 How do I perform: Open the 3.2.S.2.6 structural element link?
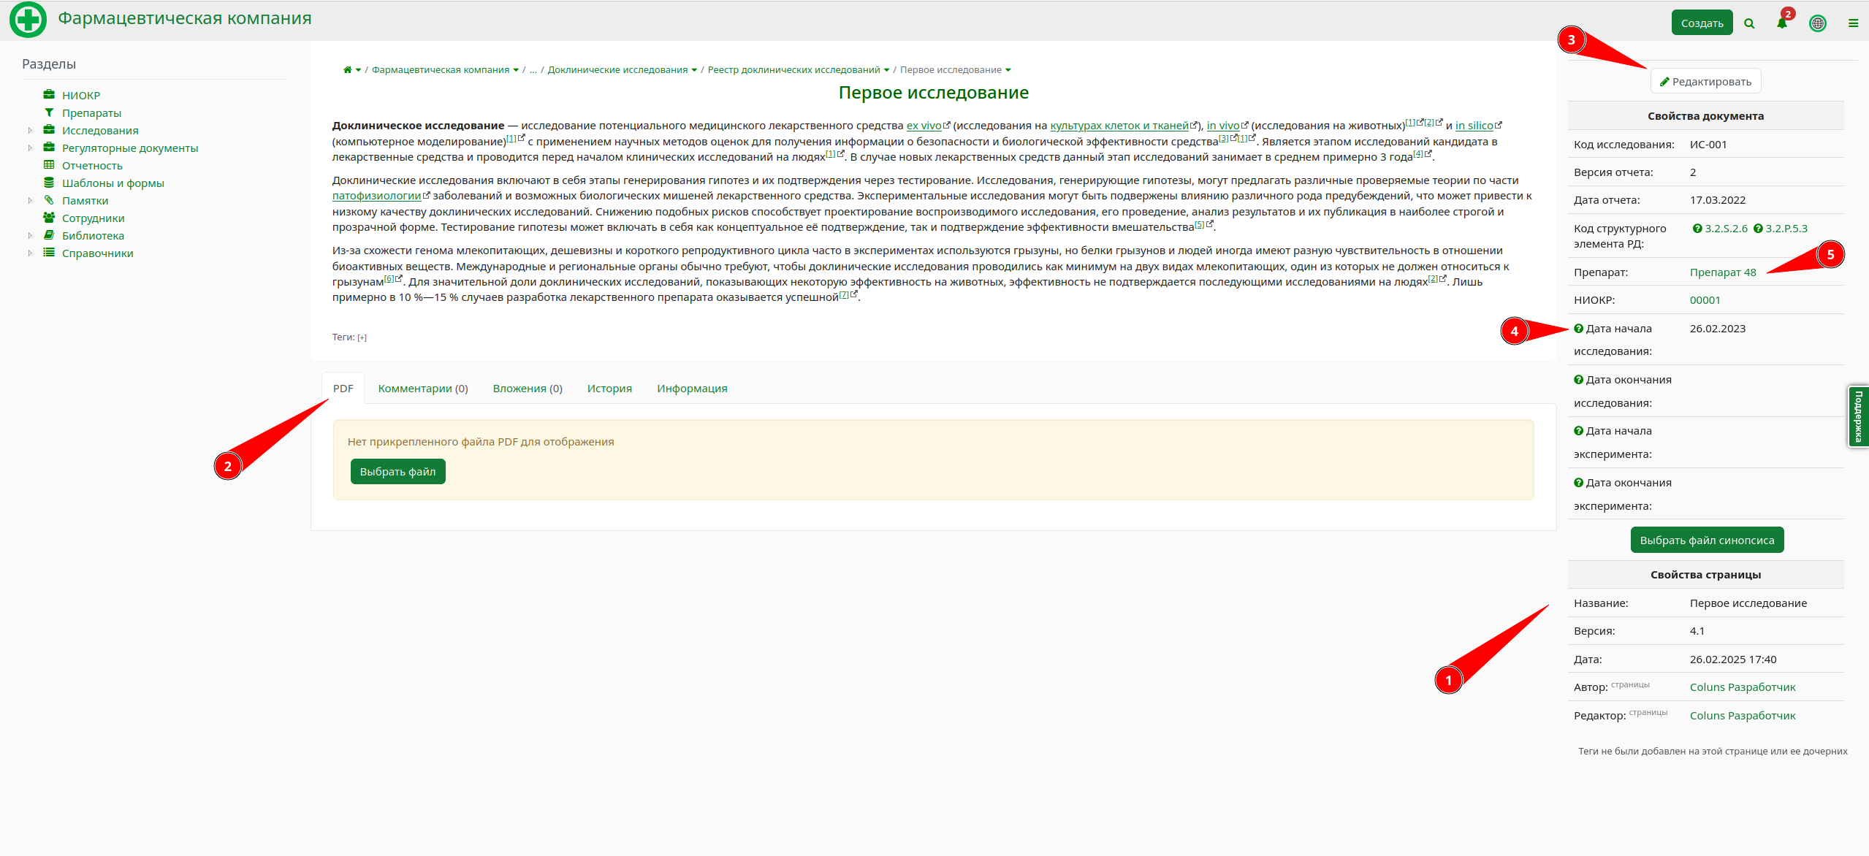pos(1726,229)
